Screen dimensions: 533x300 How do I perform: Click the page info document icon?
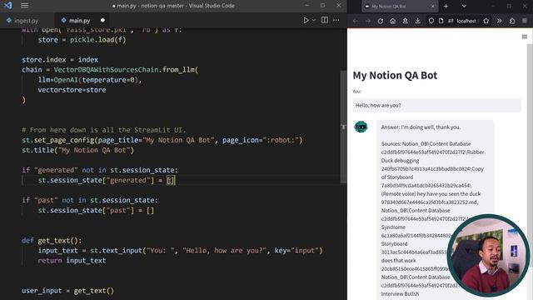coord(441,21)
